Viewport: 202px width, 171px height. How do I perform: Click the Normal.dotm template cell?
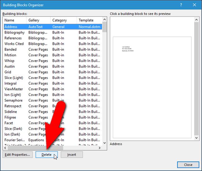coord(90,27)
